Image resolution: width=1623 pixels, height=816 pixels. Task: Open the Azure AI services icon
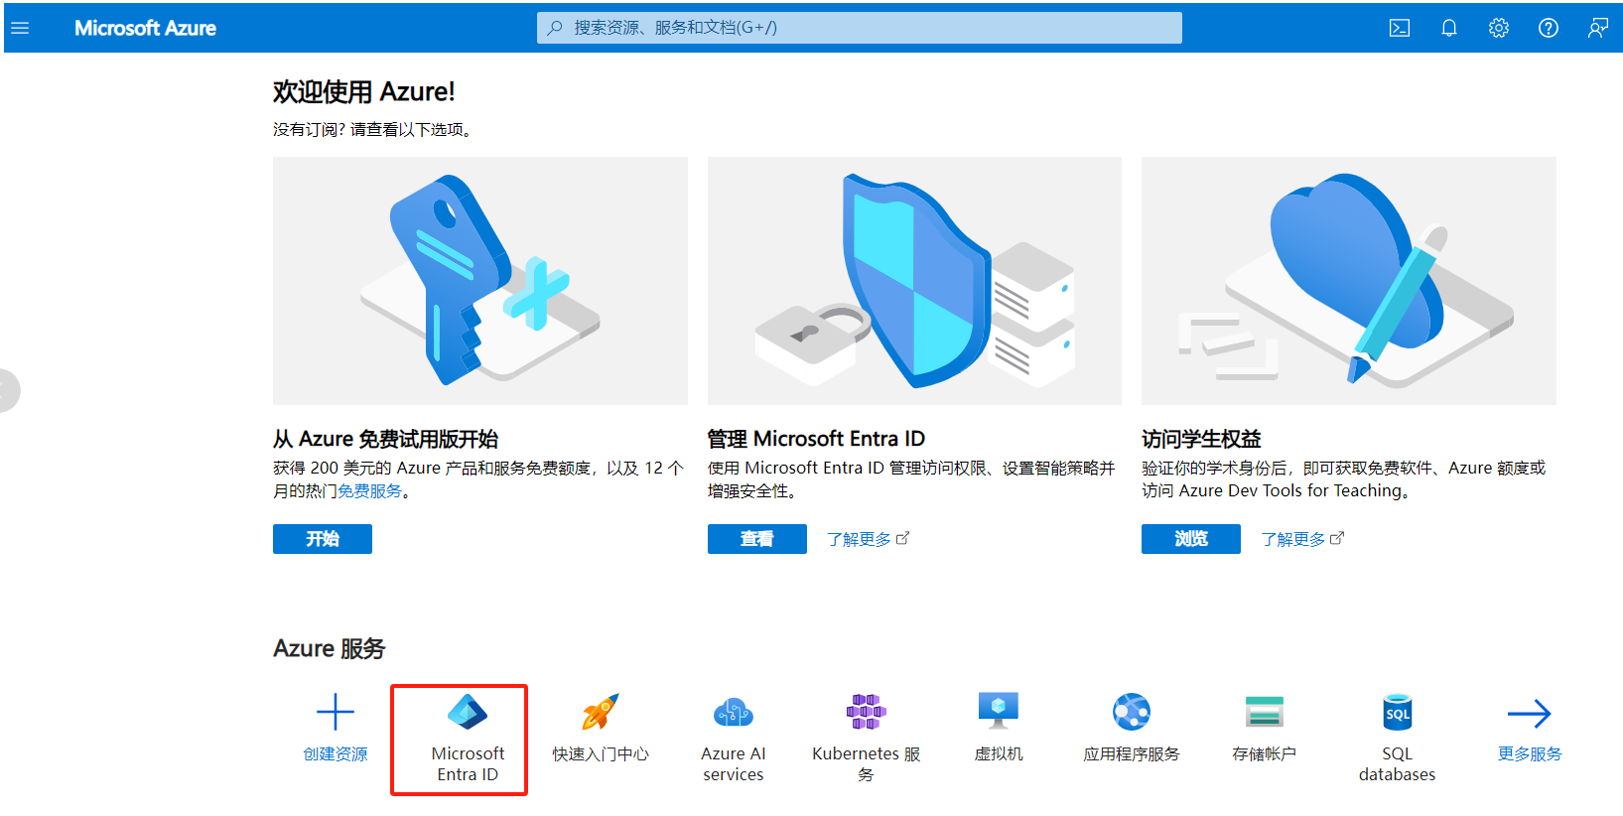click(x=734, y=712)
